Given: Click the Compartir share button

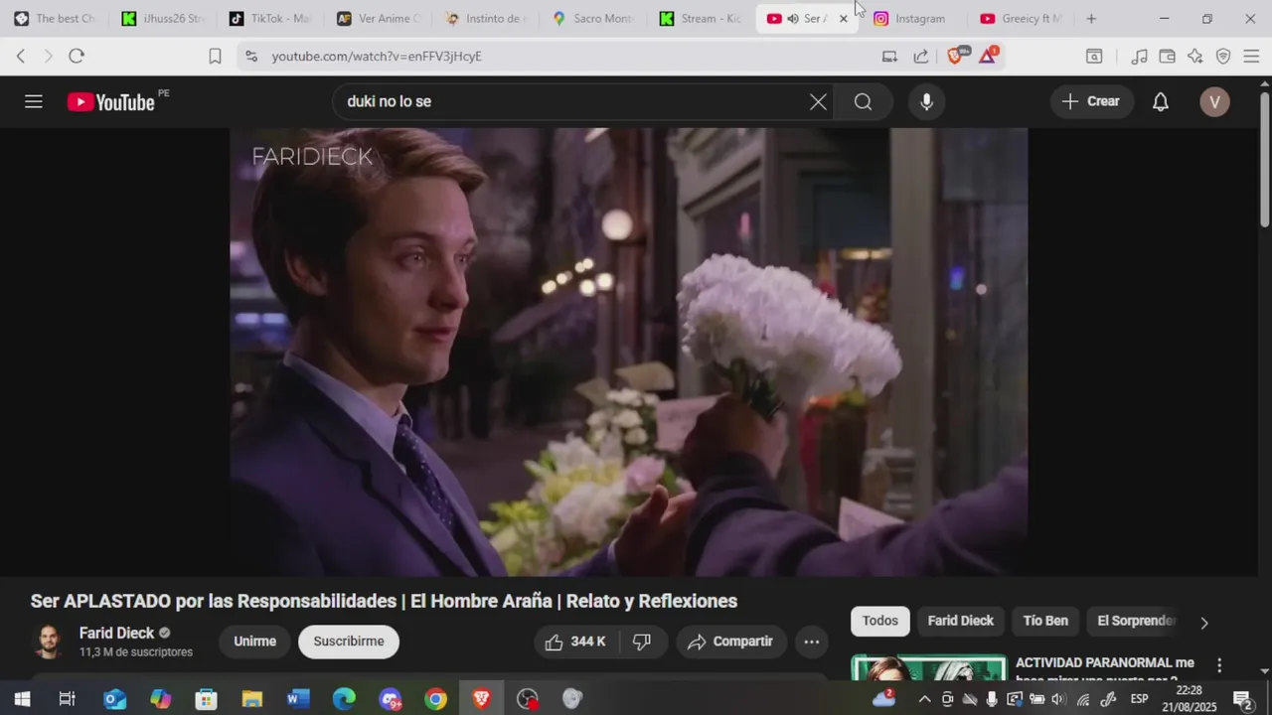Looking at the screenshot, I should (731, 642).
